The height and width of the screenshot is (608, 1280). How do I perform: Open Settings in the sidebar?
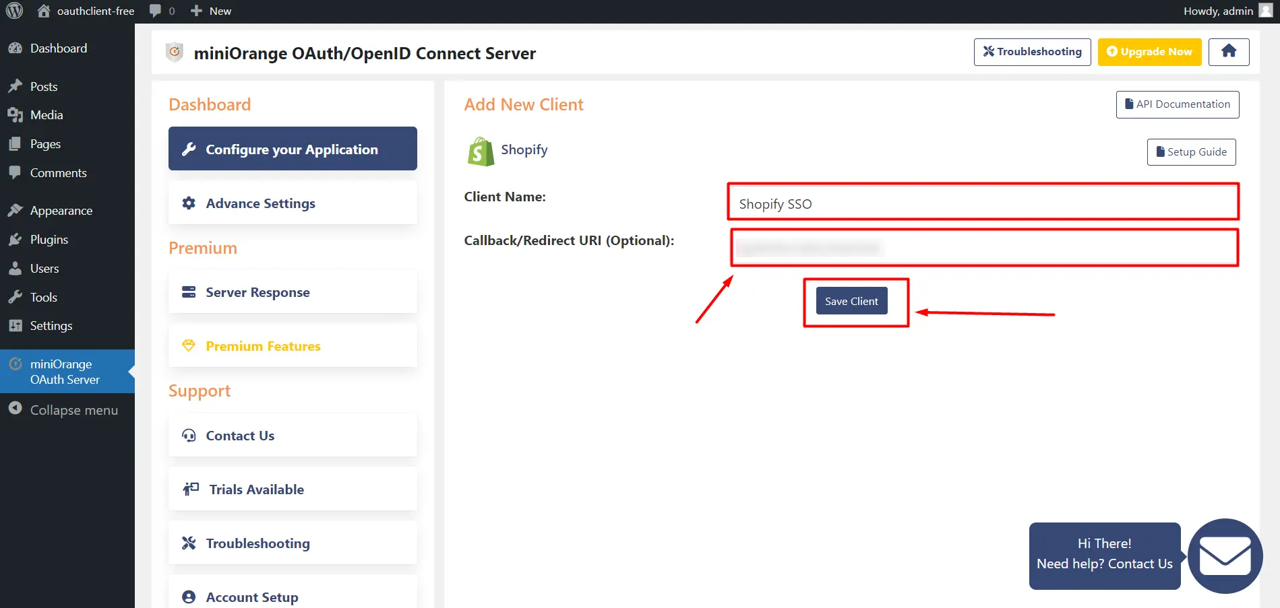pos(67,326)
